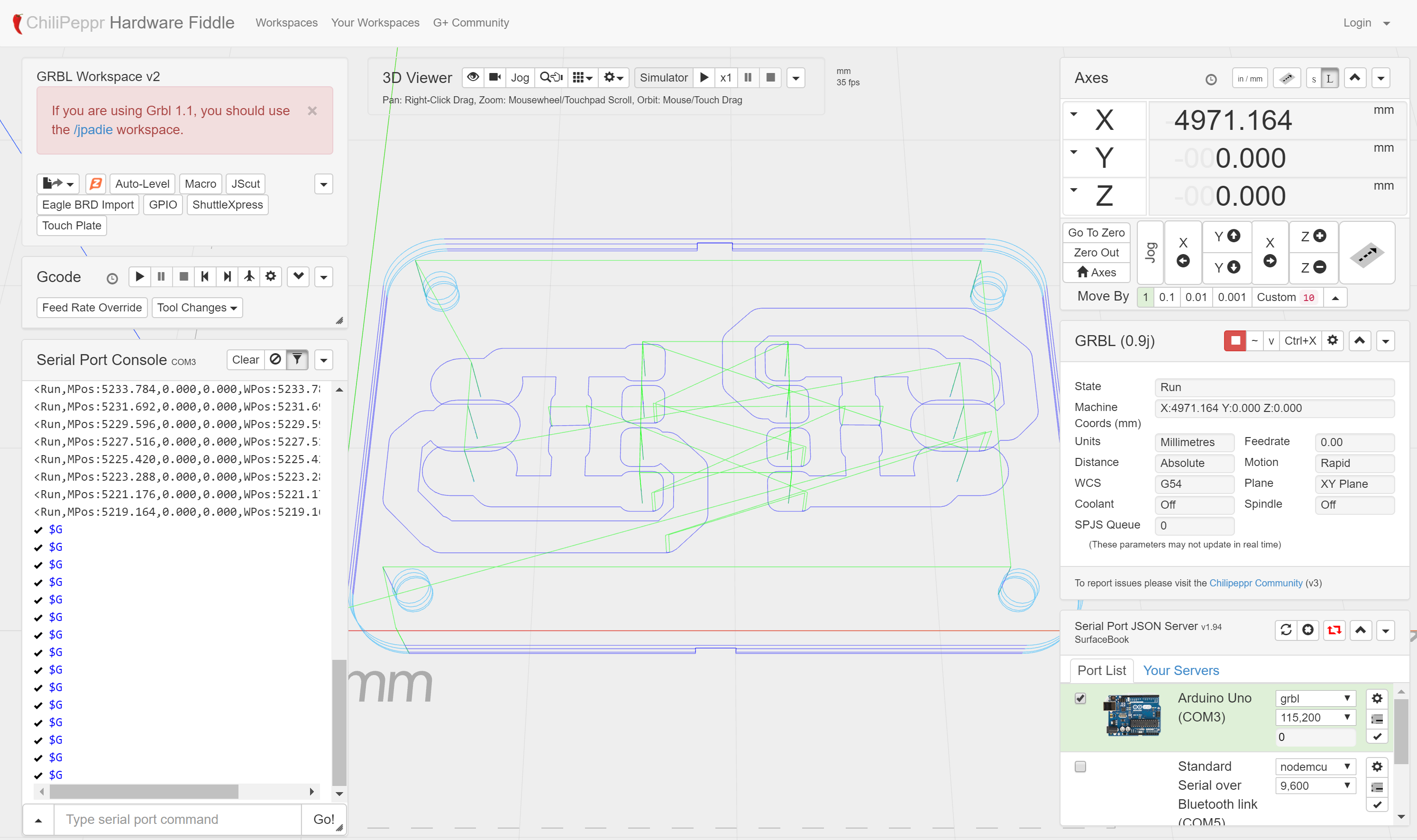Click the camera icon in 3D Viewer toolbar

(x=494, y=77)
